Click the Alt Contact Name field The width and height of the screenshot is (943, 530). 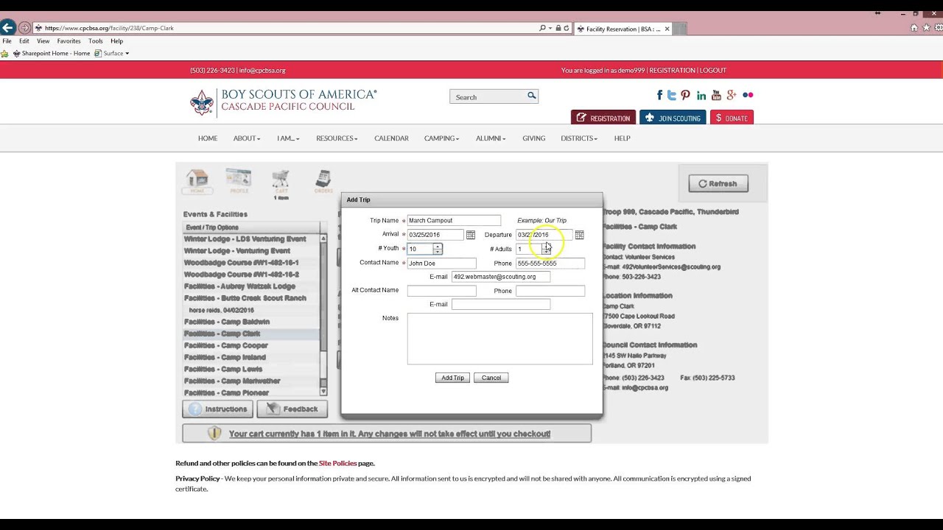(442, 291)
